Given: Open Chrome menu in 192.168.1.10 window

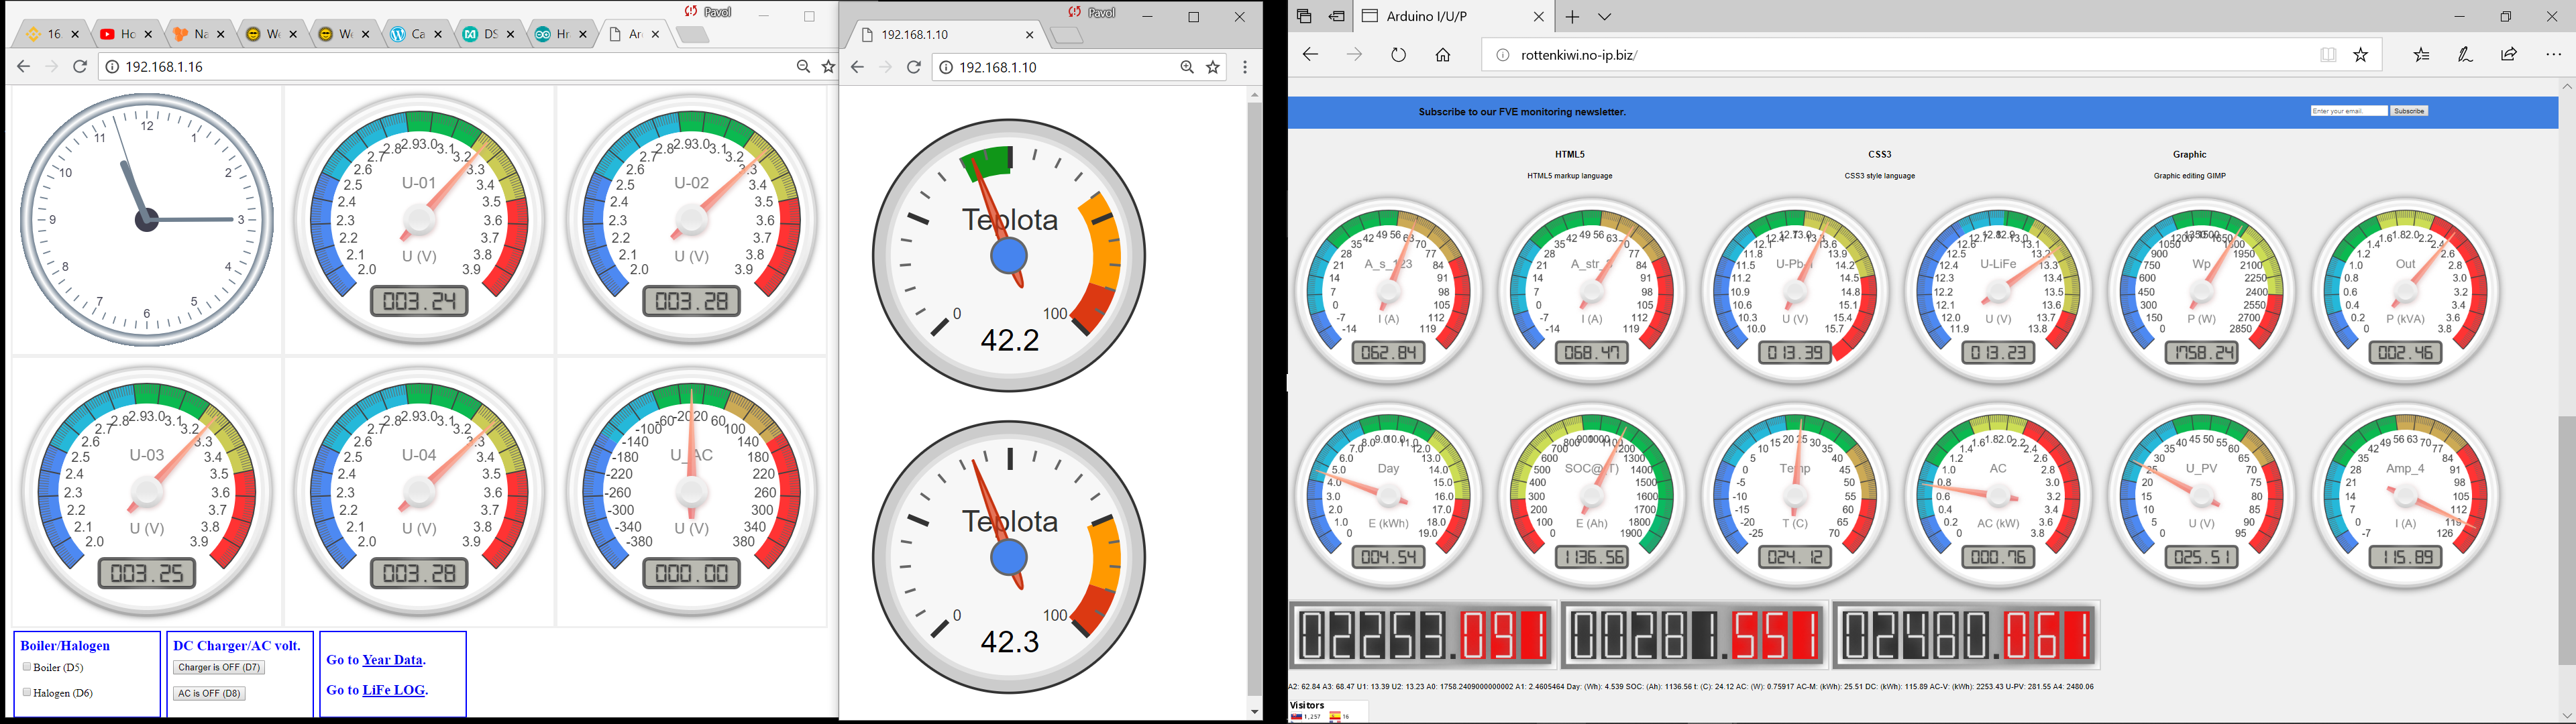Looking at the screenshot, I should coord(1245,67).
